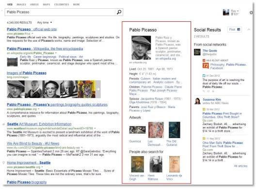Open the All articles link

[x=241, y=166]
